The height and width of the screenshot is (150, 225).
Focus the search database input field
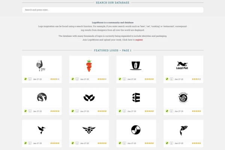click(x=112, y=10)
